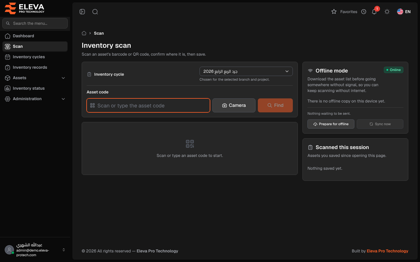This screenshot has height=262, width=420.
Task: Expand the Administration submenu chevron
Action: tap(63, 99)
